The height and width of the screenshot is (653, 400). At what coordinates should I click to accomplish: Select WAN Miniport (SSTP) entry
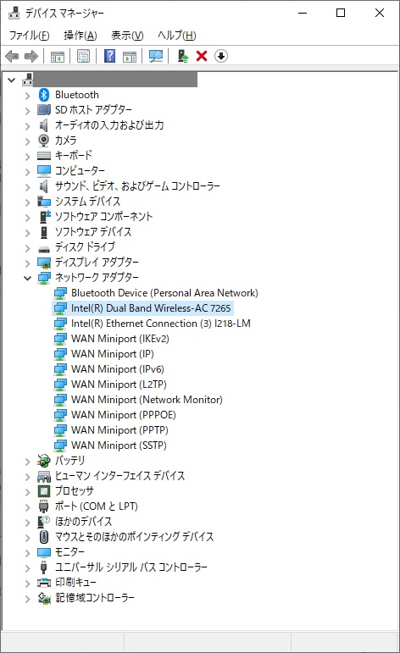point(119,445)
